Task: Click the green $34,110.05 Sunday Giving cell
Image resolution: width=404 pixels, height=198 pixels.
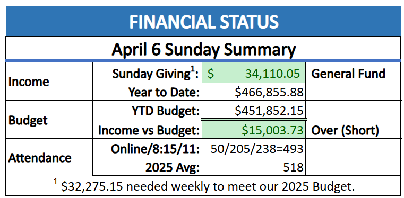Action: 253,73
